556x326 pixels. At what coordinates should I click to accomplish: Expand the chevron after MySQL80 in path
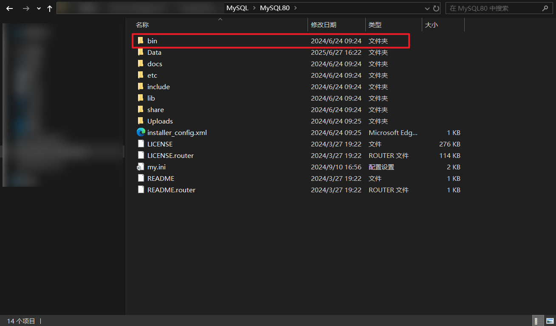pos(296,8)
